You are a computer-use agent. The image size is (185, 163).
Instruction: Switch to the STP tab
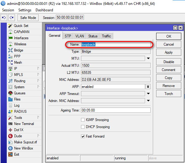point(68,36)
